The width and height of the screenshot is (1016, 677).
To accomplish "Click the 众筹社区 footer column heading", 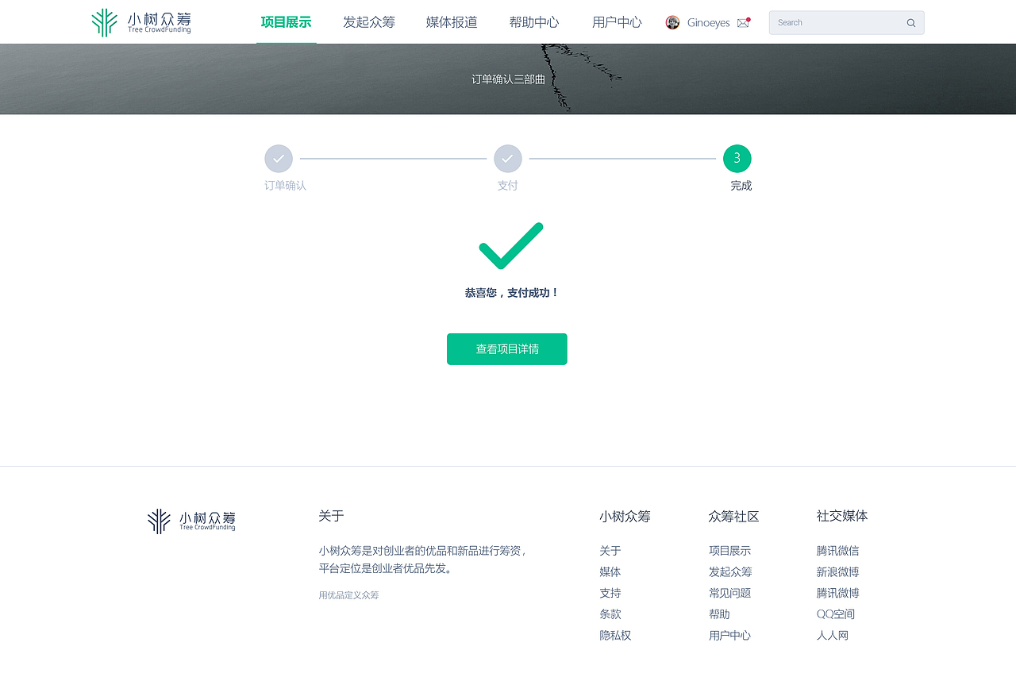I will pyautogui.click(x=733, y=517).
